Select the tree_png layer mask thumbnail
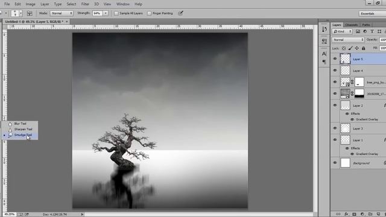The image size is (386, 217). tap(359, 82)
